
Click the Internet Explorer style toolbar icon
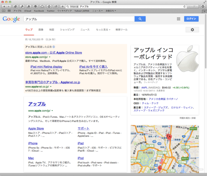[x=16, y=7]
